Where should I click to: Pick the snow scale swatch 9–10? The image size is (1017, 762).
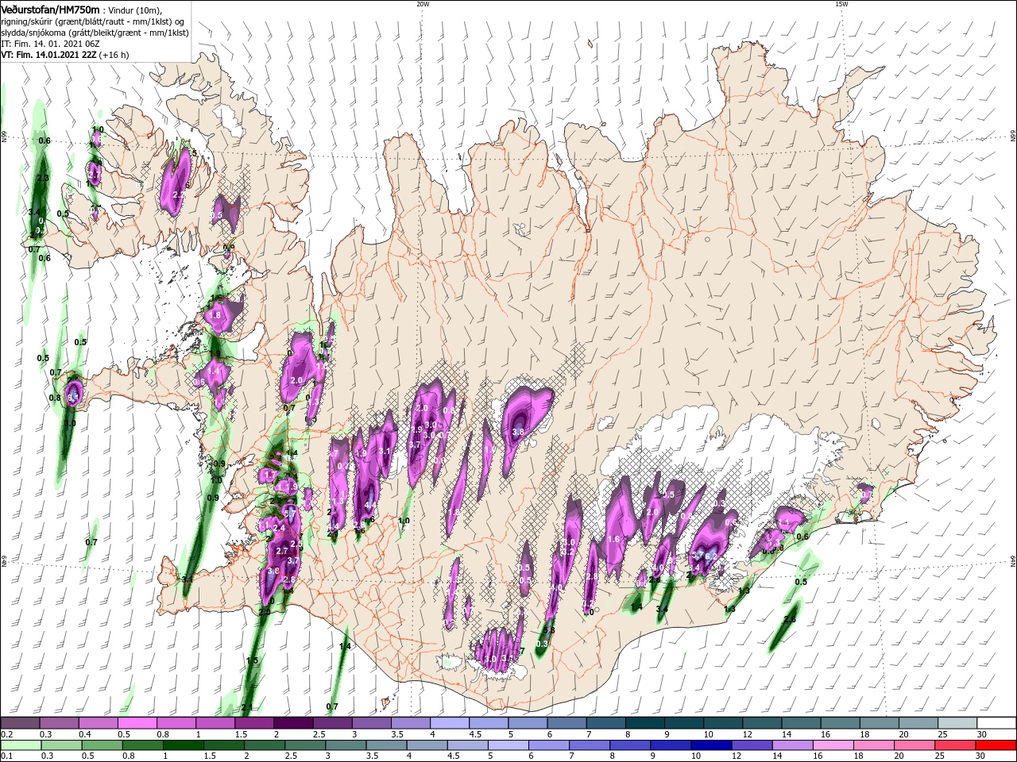pyautogui.click(x=684, y=723)
